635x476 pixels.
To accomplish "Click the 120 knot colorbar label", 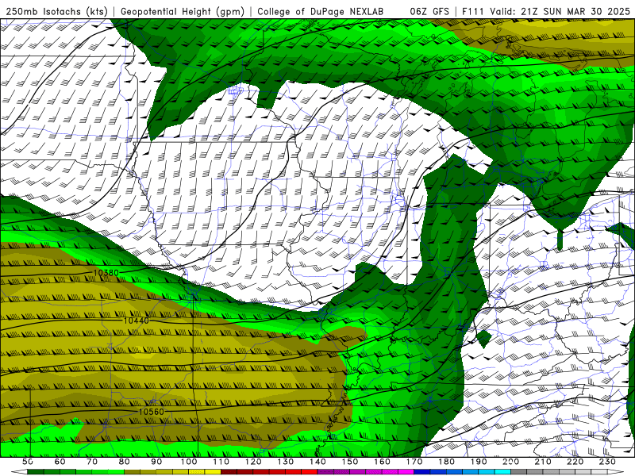I will pyautogui.click(x=253, y=462).
